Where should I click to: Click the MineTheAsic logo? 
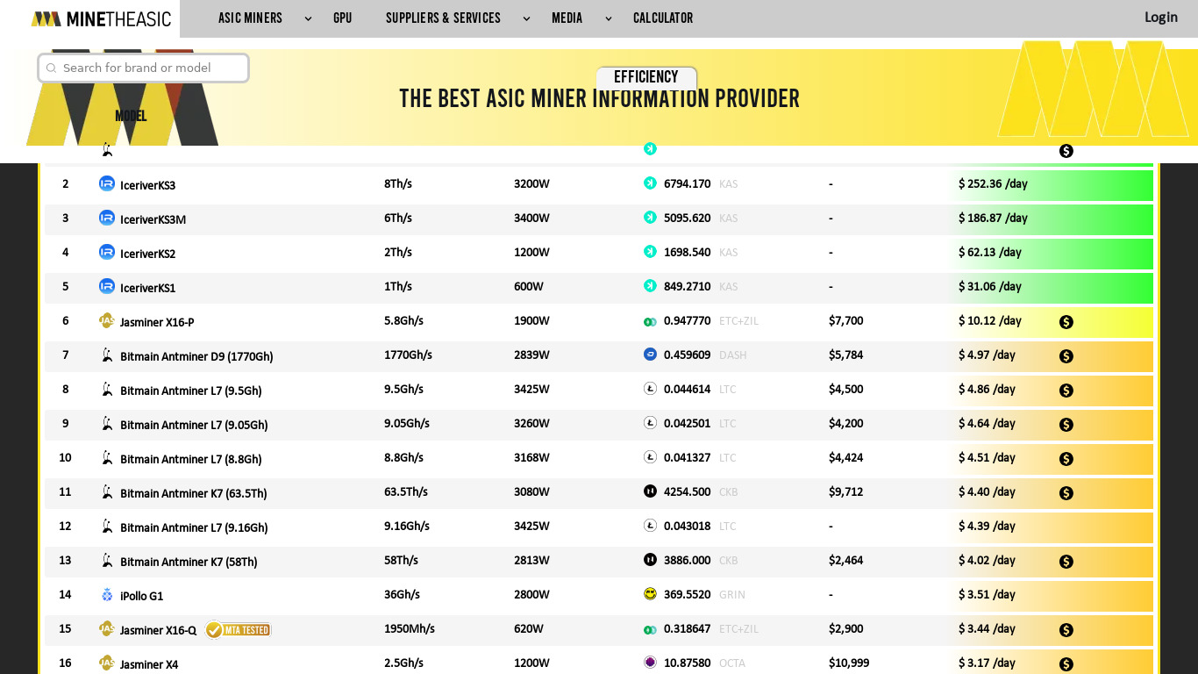[x=101, y=18]
